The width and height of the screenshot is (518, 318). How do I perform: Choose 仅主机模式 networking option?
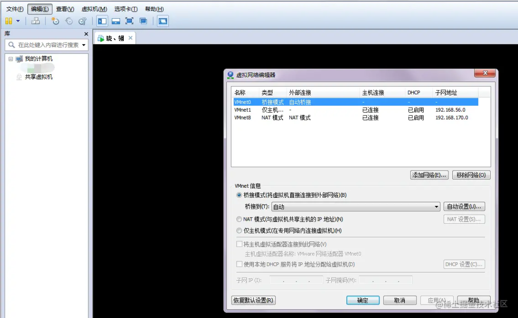pyautogui.click(x=239, y=230)
